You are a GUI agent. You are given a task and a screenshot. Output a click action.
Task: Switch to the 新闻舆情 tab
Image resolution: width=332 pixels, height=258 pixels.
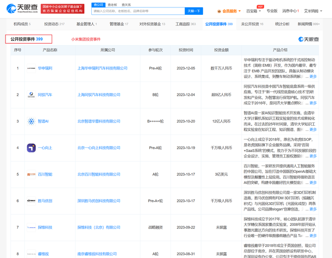click(x=308, y=24)
